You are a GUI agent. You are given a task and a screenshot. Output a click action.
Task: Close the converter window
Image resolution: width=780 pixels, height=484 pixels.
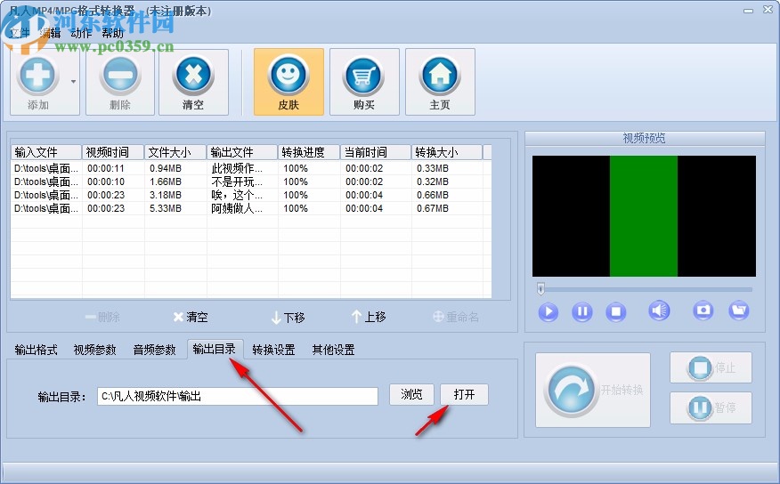pyautogui.click(x=768, y=10)
